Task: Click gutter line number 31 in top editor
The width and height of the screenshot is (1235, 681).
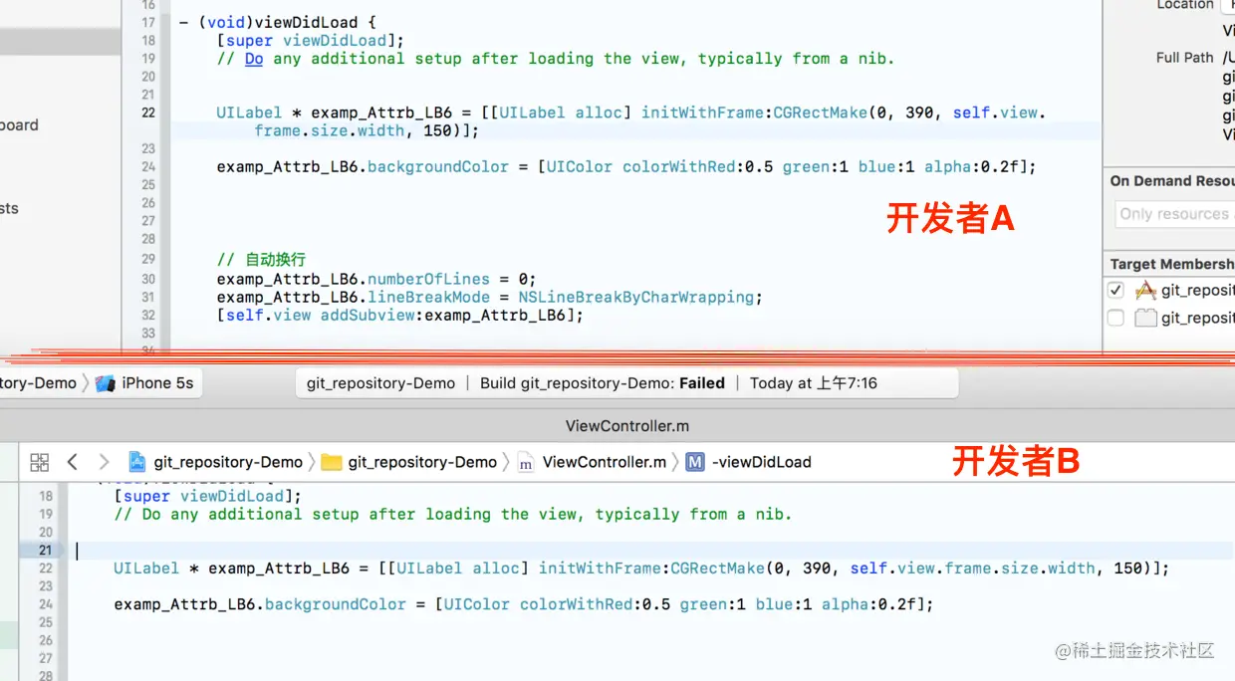Action: pos(148,297)
